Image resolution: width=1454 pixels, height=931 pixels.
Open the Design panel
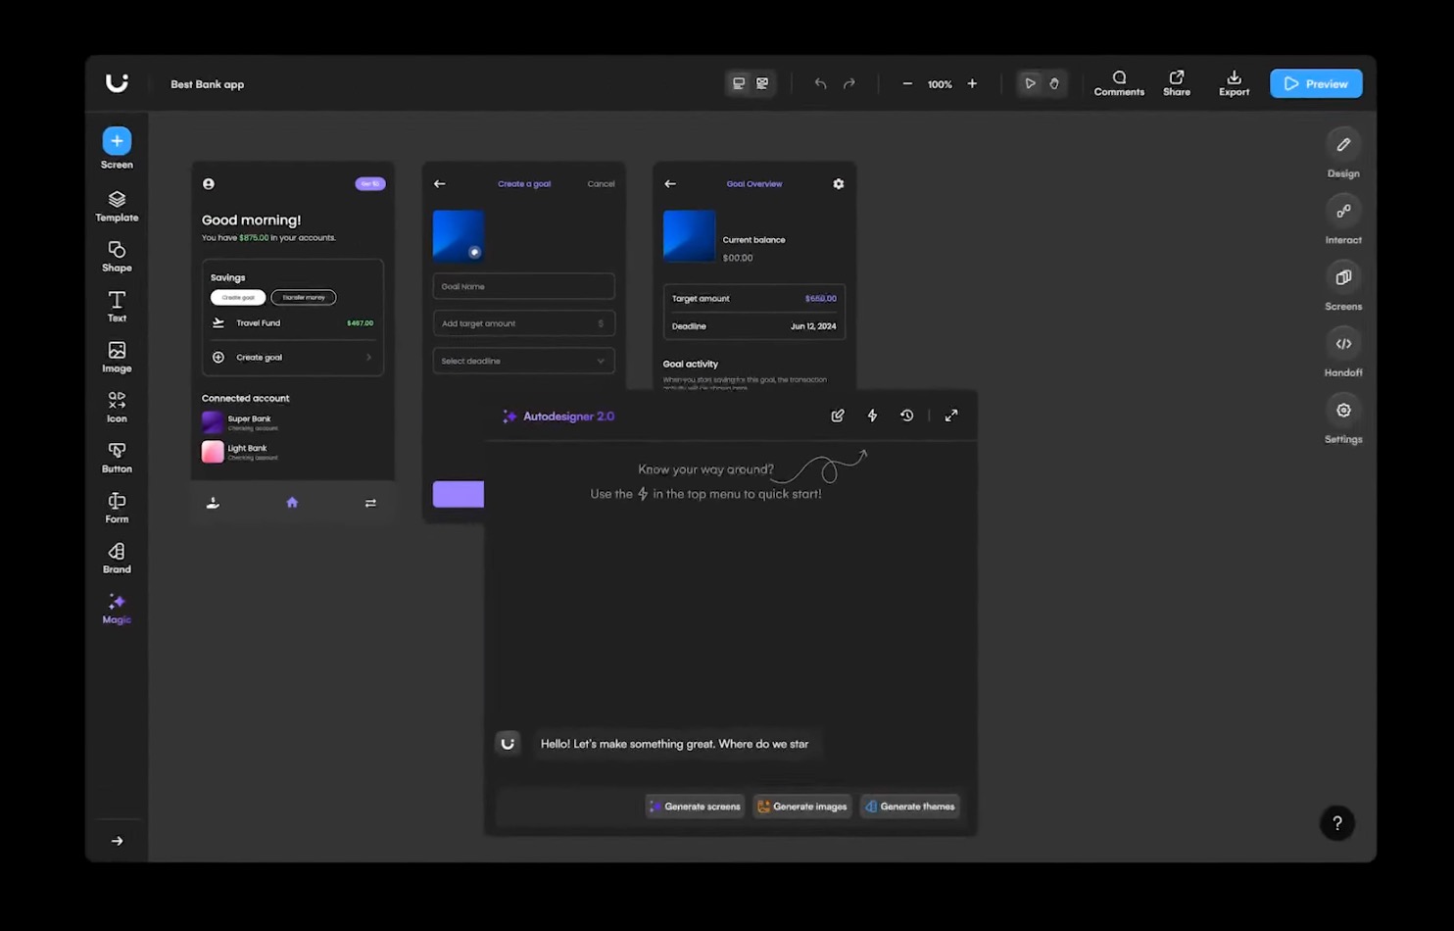(1343, 153)
